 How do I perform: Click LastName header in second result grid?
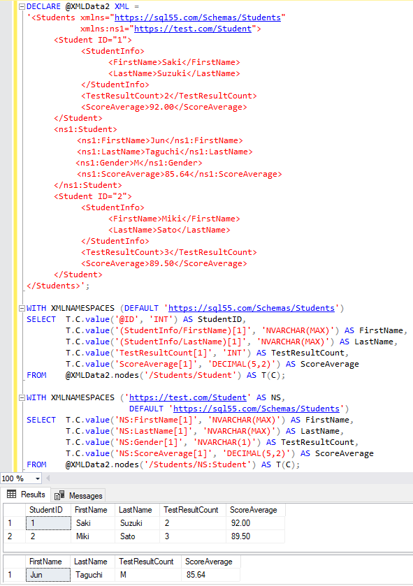[x=93, y=562]
